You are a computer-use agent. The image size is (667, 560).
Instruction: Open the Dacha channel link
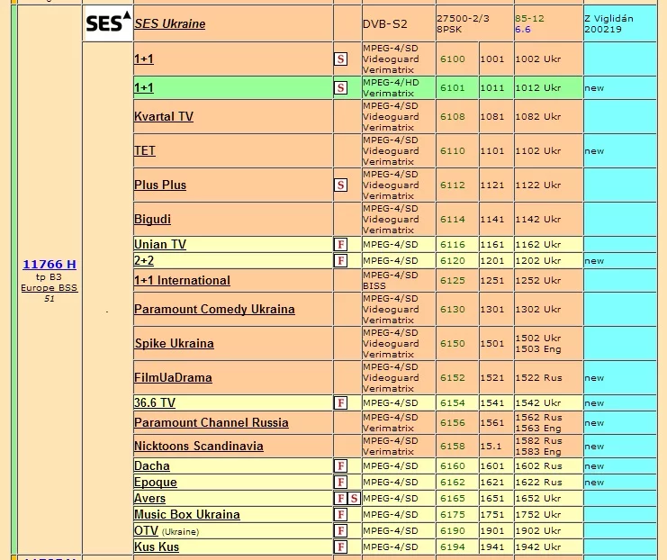(152, 465)
